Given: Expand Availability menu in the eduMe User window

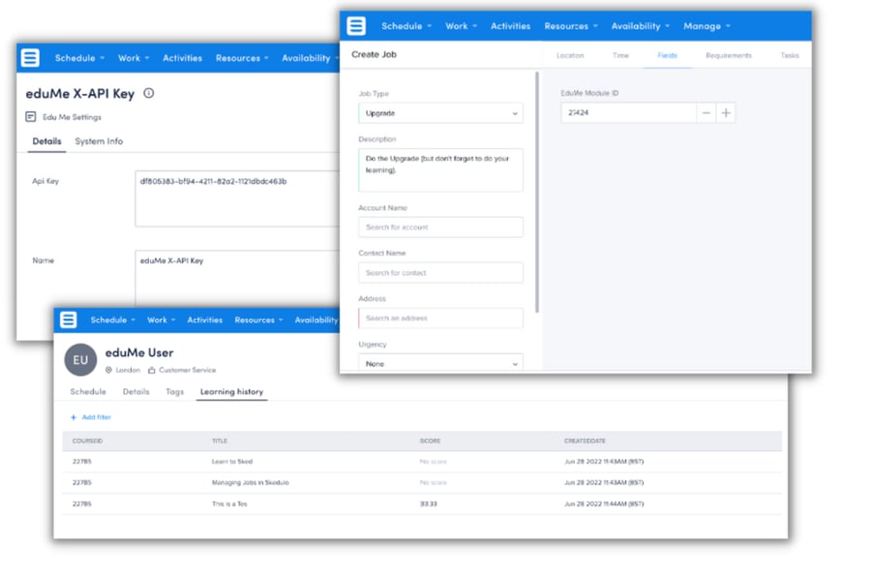Looking at the screenshot, I should pos(316,320).
